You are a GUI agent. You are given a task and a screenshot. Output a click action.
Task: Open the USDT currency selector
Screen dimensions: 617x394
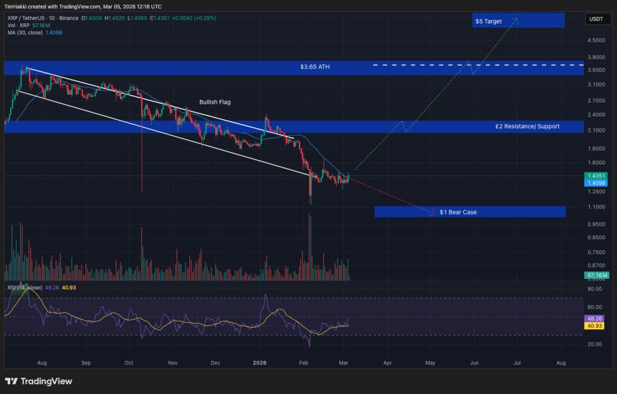597,19
